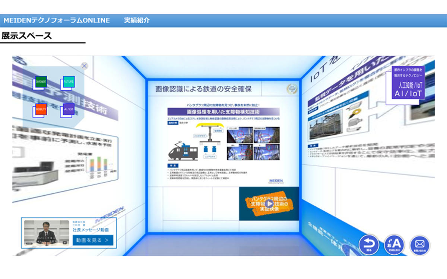Click MEIDENテクノフォーラムONLINE in header

coord(57,20)
